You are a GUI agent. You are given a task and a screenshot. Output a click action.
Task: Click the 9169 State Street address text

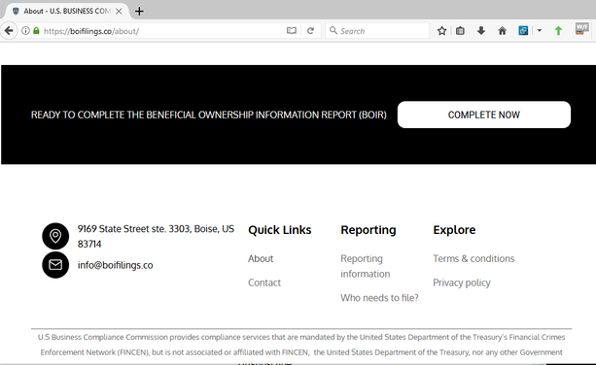156,237
